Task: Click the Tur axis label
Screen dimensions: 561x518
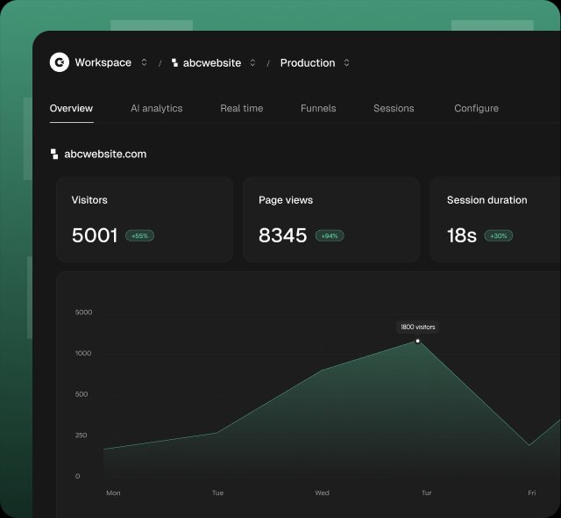Action: pos(427,493)
